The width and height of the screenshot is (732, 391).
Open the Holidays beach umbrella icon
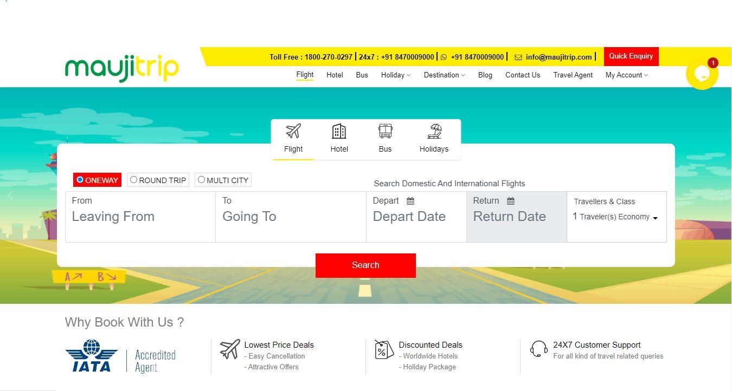(434, 132)
